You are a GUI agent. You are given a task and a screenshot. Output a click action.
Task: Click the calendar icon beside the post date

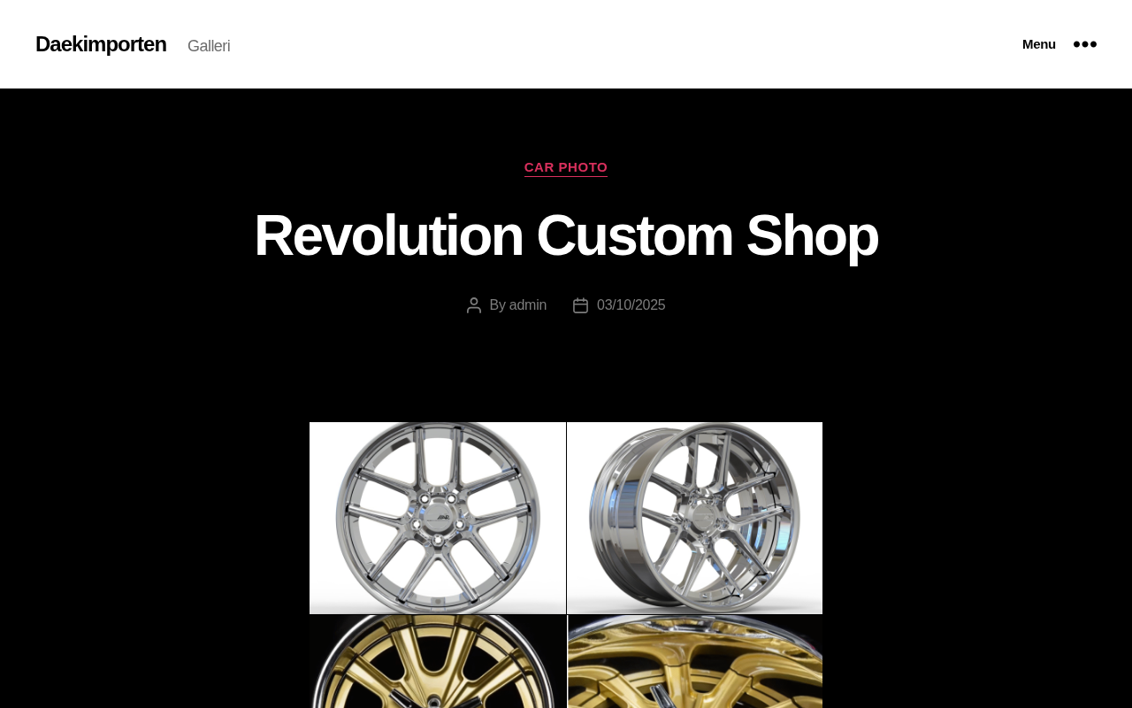[x=580, y=305]
